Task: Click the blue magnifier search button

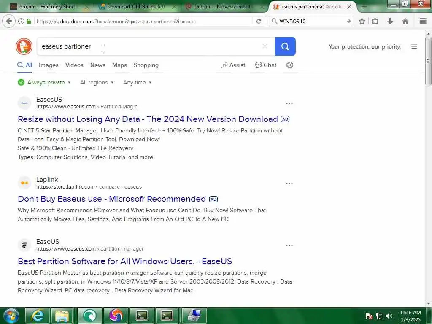Action: 285,46
